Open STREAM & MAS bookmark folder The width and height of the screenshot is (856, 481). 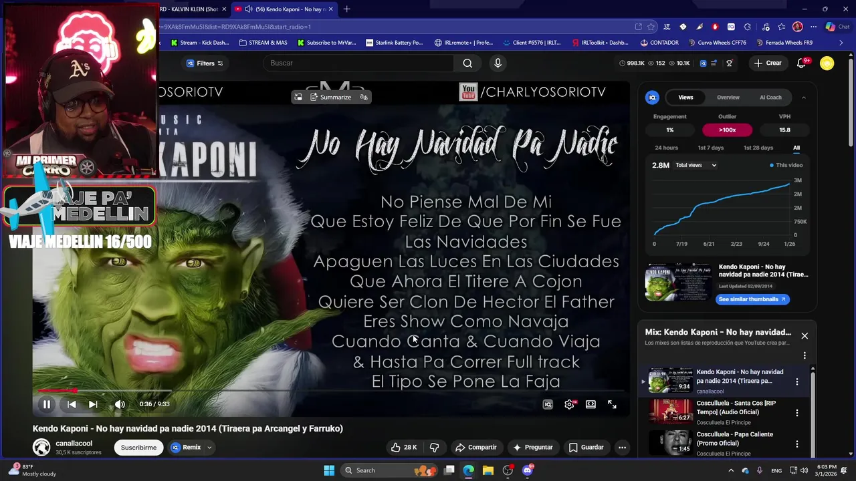263,43
